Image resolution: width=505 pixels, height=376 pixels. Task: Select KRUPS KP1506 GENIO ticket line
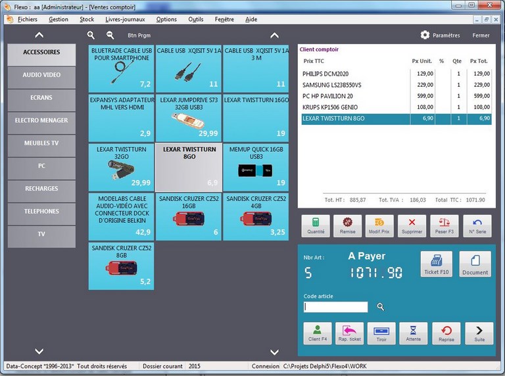pos(397,107)
